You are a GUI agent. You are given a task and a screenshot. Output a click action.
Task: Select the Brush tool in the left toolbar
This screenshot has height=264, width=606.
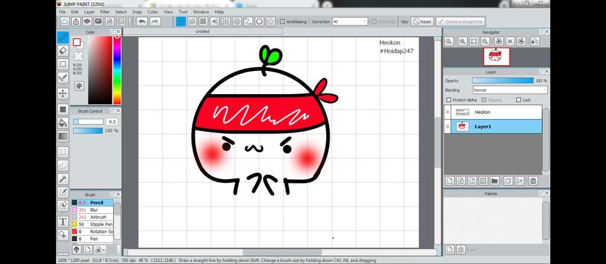click(x=63, y=37)
